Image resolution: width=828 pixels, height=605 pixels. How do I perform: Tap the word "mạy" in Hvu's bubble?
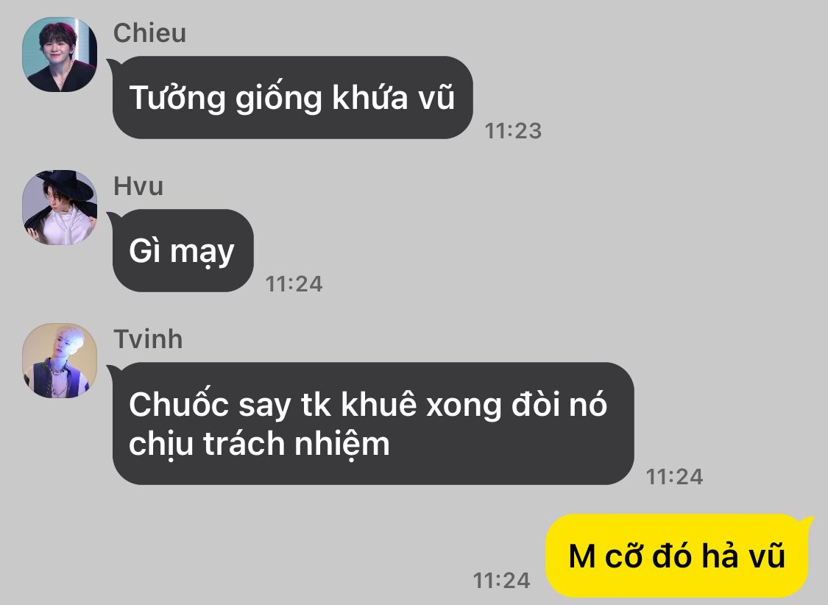click(202, 252)
